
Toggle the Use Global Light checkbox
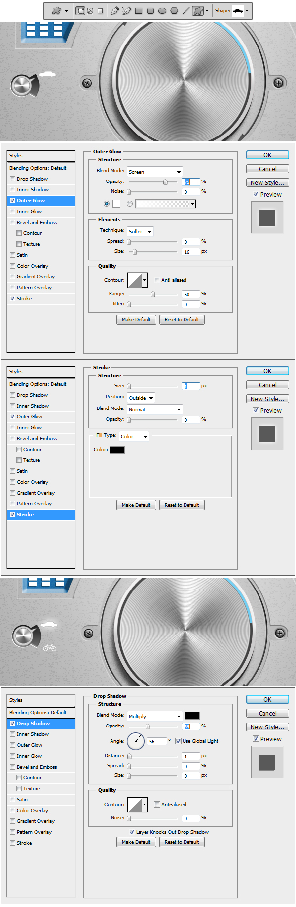[x=178, y=741]
